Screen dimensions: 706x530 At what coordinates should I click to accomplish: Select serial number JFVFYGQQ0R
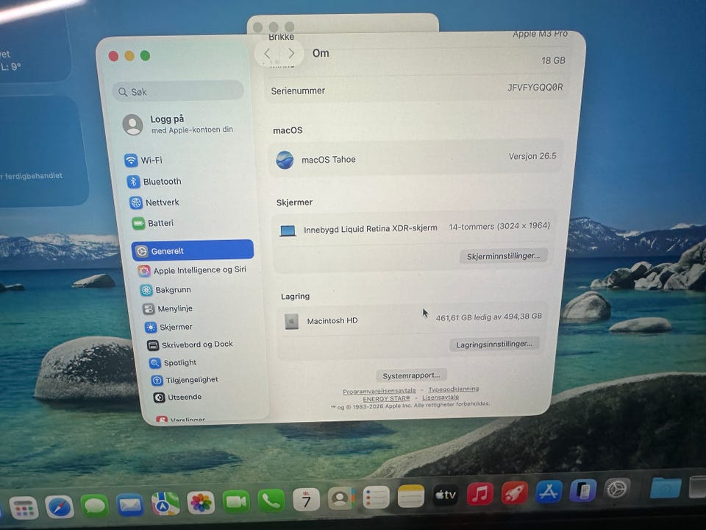(535, 87)
